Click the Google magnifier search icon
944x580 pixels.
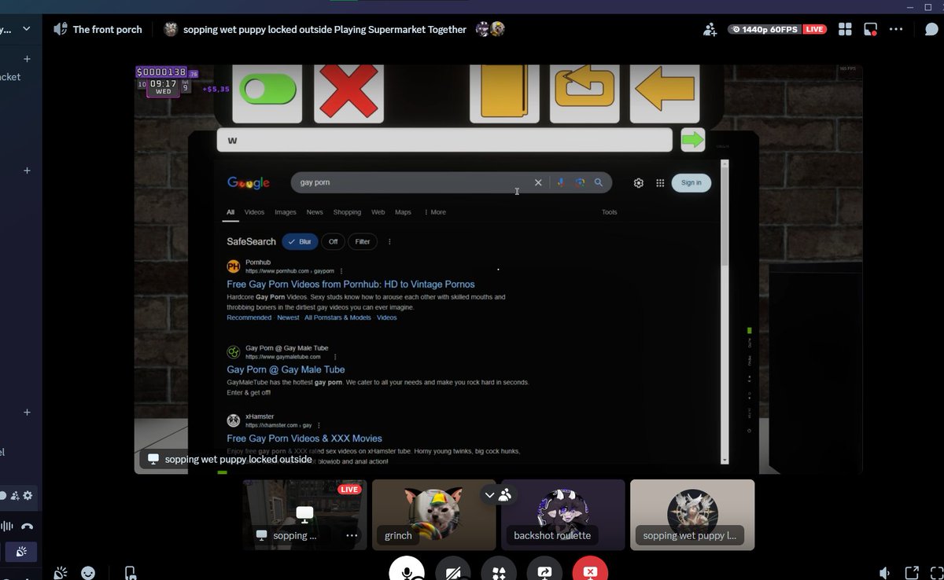point(599,182)
